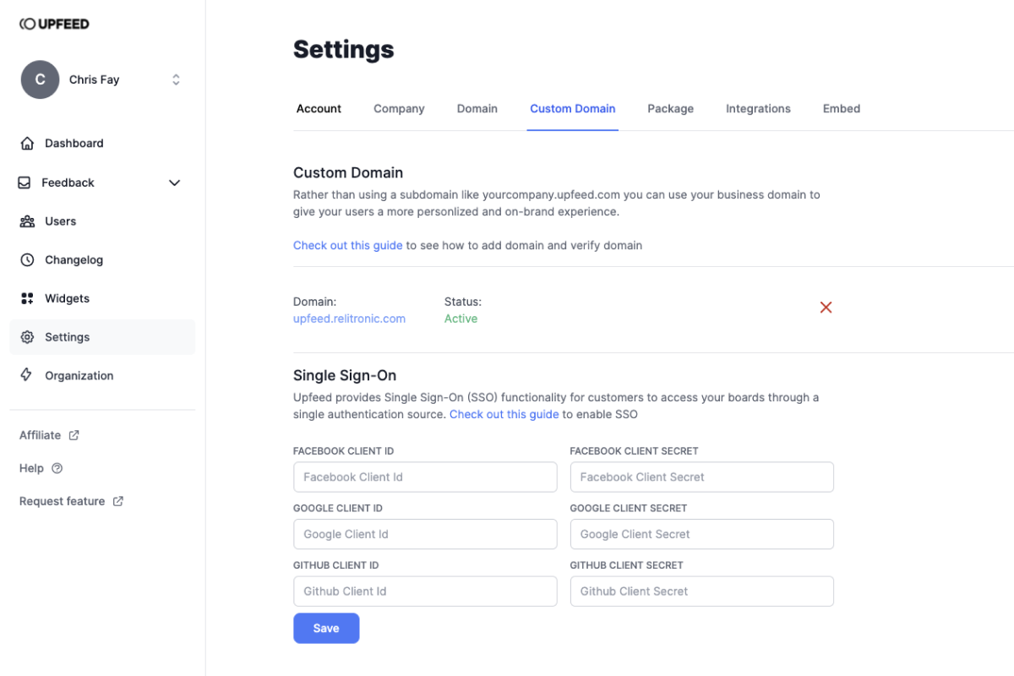Click the Active status text
1014x676 pixels.
[x=461, y=319]
